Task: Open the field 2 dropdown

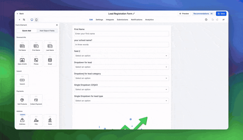Action: [121, 56]
